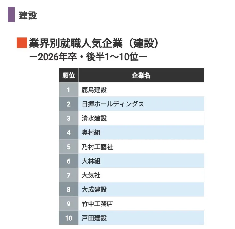This screenshot has height=229, width=235.
Task: Click the 順位 column header
Action: point(69,75)
